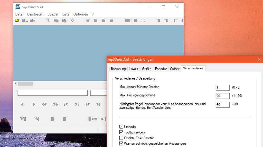Paste using the toolbar clipboard icon
The image size is (263, 147).
[64, 20]
